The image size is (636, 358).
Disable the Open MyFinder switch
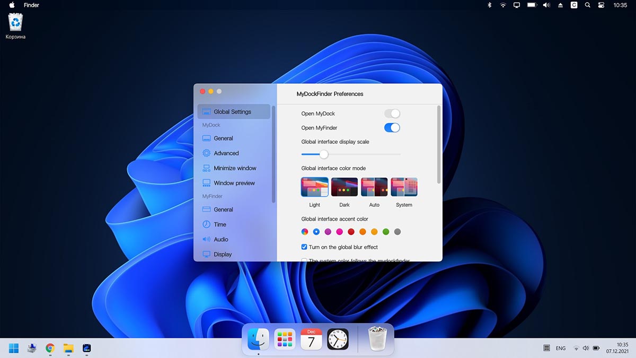tap(392, 128)
